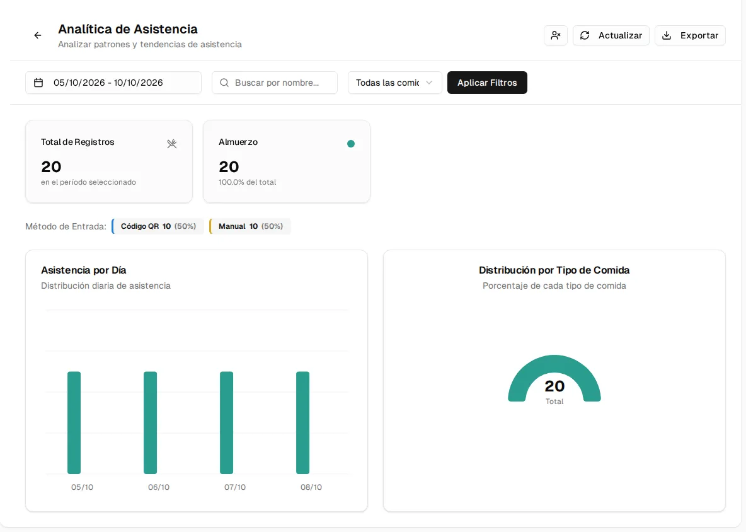This screenshot has height=532, width=746.
Task: Click the 05/10 attendance bar
Action: click(74, 422)
